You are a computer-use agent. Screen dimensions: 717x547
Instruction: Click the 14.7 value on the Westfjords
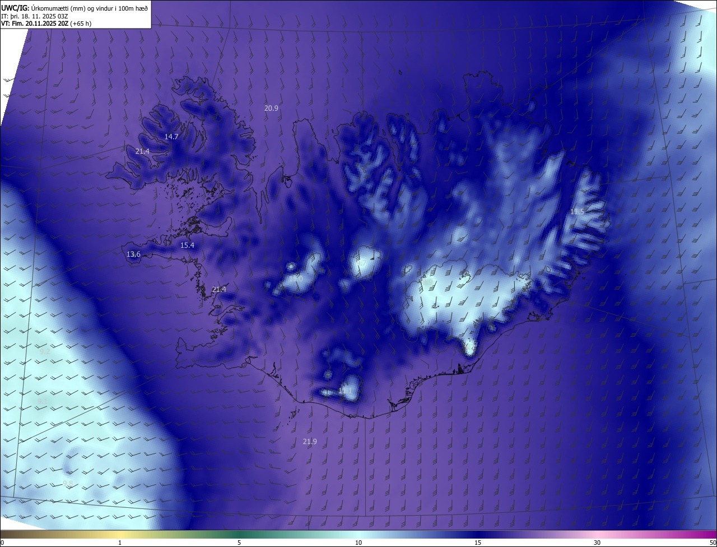(171, 136)
